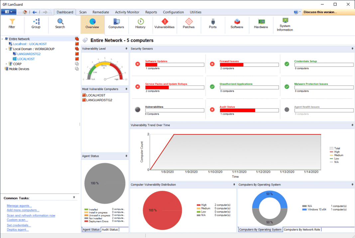Open the Manage agents link
The width and height of the screenshot is (355, 238).
pyautogui.click(x=19, y=205)
